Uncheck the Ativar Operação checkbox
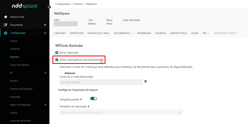The height and width of the screenshot is (124, 248). pyautogui.click(x=57, y=53)
